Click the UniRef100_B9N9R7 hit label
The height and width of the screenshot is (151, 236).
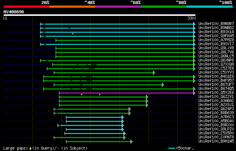tap(216, 24)
